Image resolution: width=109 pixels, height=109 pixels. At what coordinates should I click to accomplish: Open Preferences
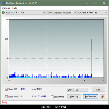(90, 97)
